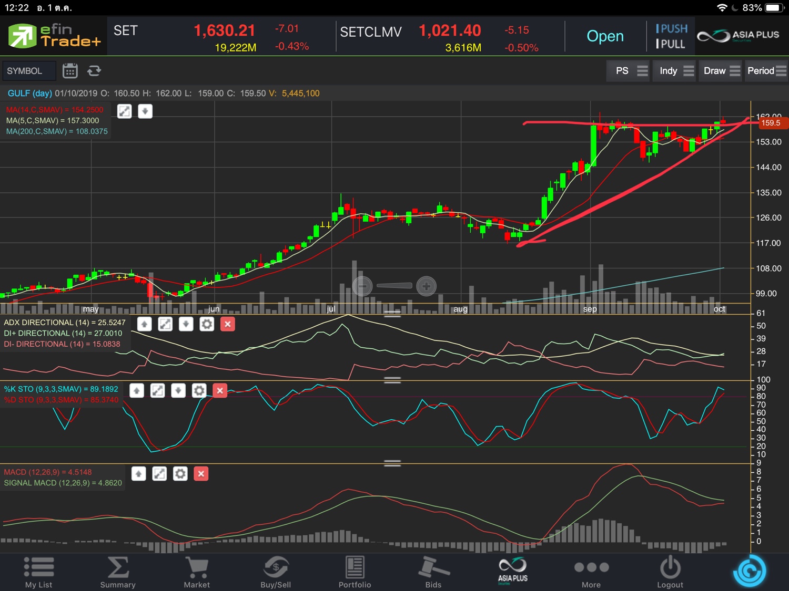Tap the %K STO value label
Image resolution: width=789 pixels, height=591 pixels.
point(61,389)
